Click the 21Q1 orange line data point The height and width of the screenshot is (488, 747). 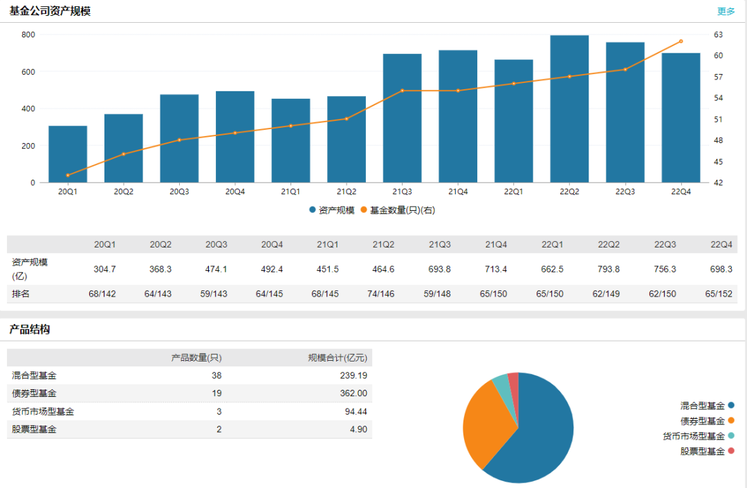[290, 126]
